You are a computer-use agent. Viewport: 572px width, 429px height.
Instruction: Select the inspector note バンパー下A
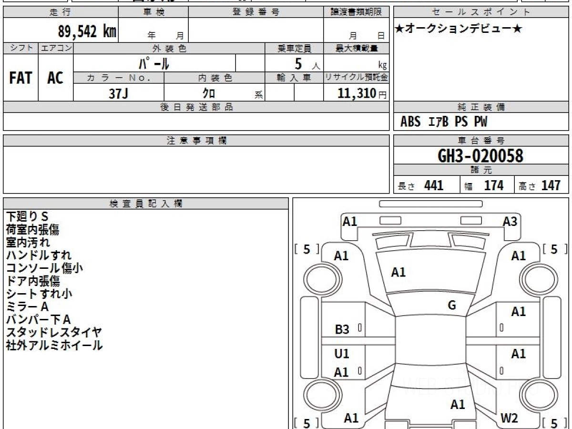click(x=39, y=320)
